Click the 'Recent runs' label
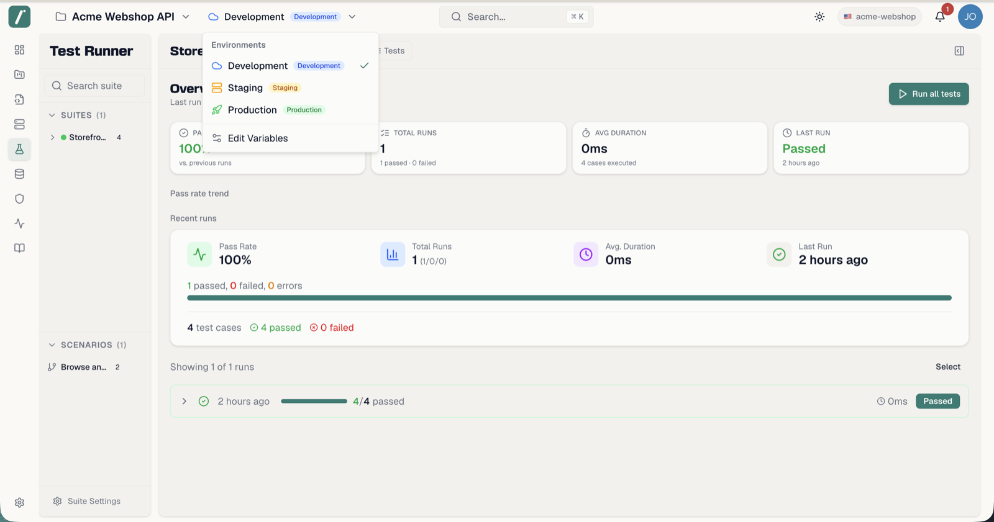Screen dimensions: 994x522 (193, 218)
